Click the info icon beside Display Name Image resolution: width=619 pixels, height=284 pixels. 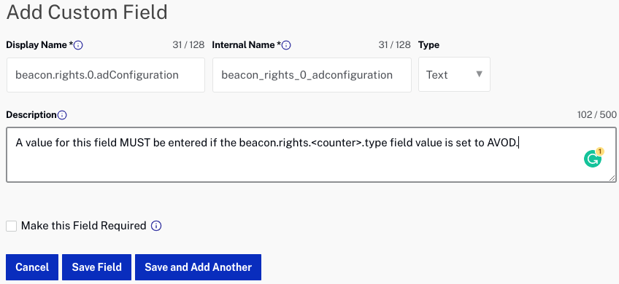(x=78, y=45)
